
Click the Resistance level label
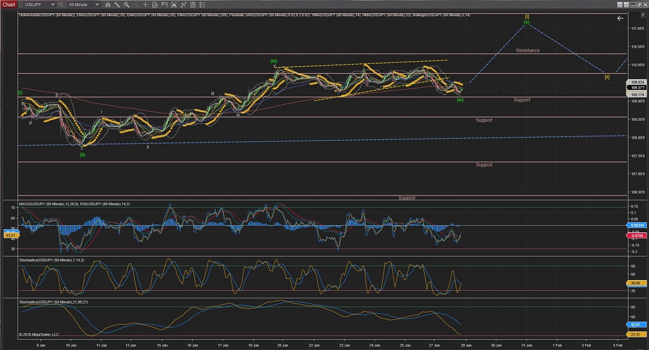(x=528, y=51)
